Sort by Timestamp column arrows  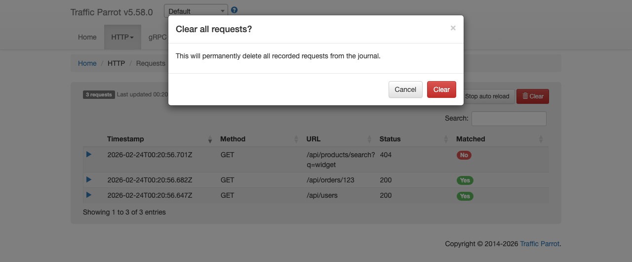tap(210, 139)
